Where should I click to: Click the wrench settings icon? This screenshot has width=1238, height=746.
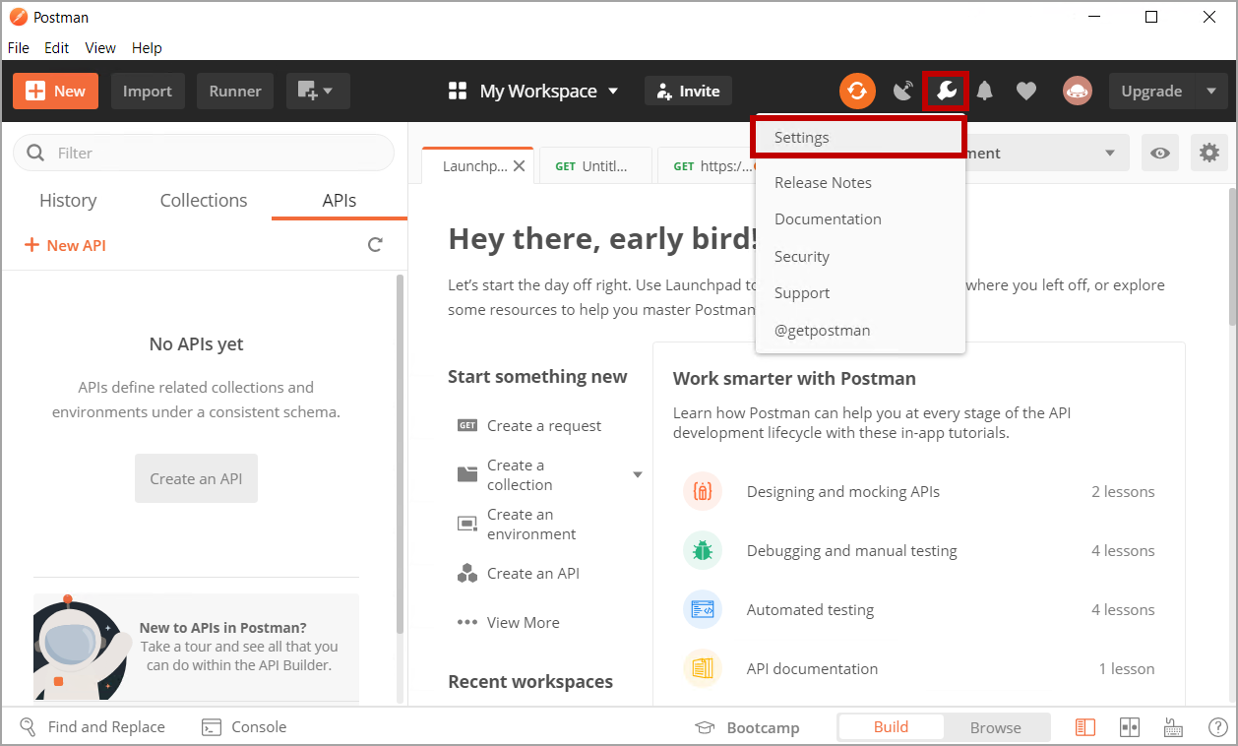point(946,91)
